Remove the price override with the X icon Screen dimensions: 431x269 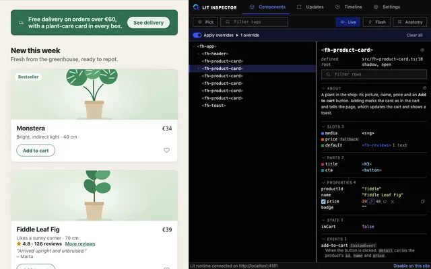pyautogui.click(x=393, y=202)
